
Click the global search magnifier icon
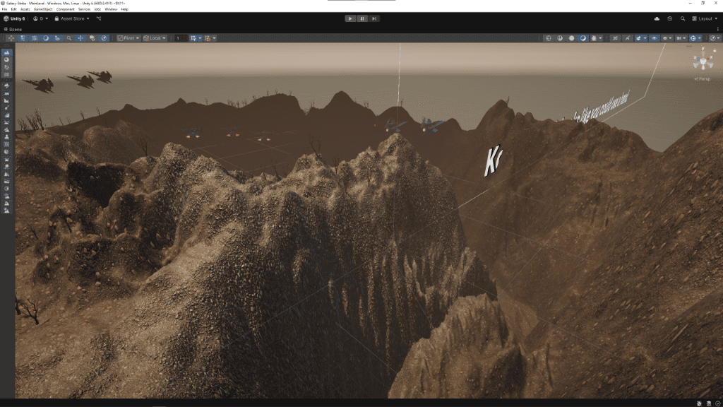pos(683,18)
